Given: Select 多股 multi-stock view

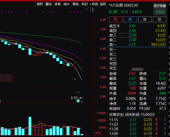Looking at the screenshot, I should [58, 4].
